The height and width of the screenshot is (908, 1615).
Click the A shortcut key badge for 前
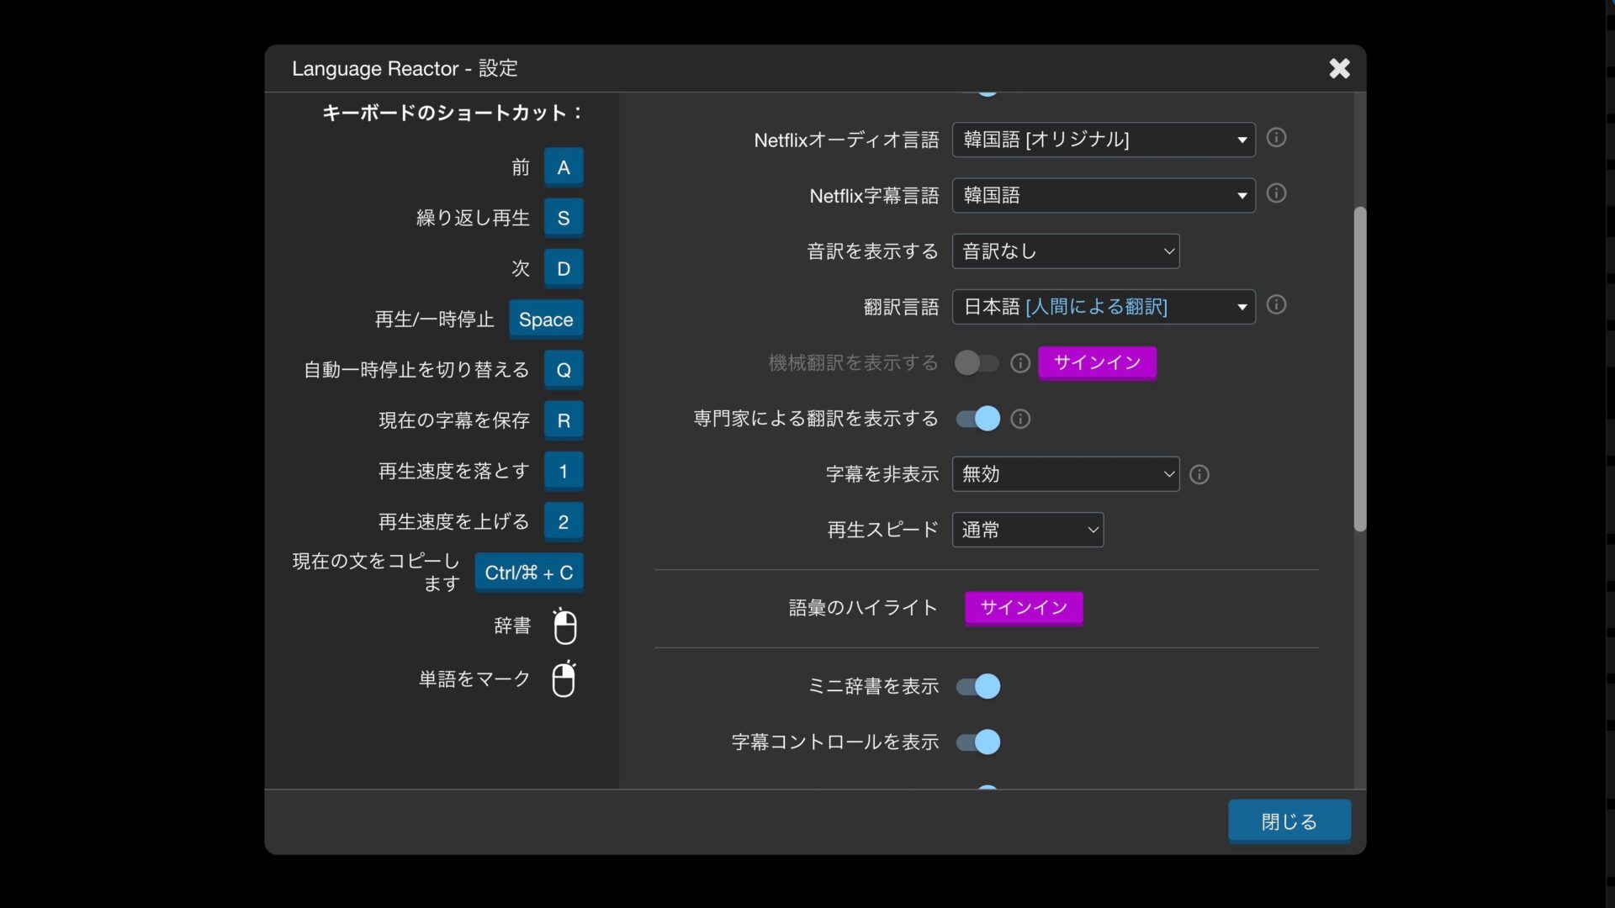point(563,166)
